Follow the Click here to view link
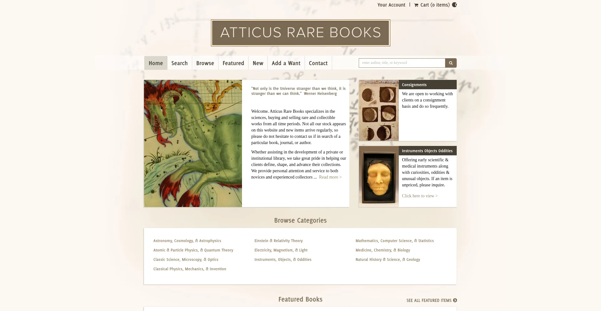Image resolution: width=601 pixels, height=311 pixels. click(420, 196)
